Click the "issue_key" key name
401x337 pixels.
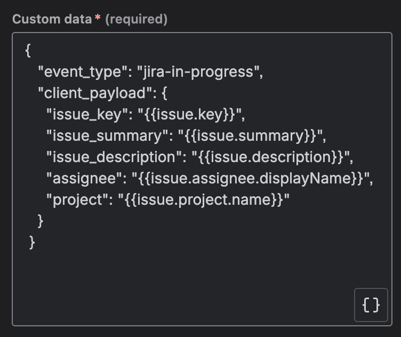click(x=87, y=115)
